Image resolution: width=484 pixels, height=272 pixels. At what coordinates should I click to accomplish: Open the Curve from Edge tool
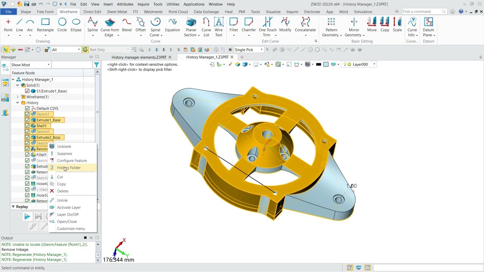[110, 27]
